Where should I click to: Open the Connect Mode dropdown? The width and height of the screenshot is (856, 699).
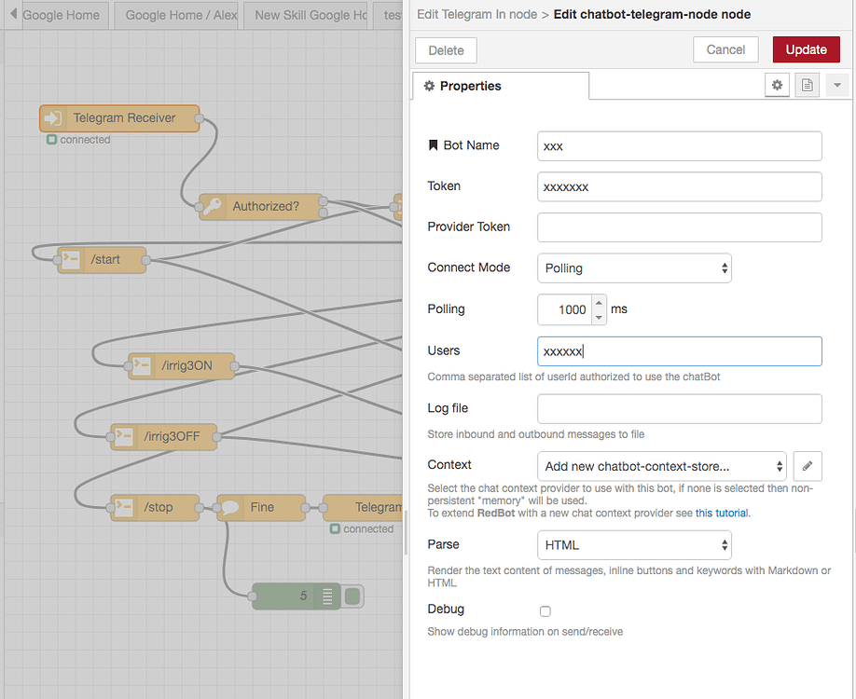[x=634, y=267]
